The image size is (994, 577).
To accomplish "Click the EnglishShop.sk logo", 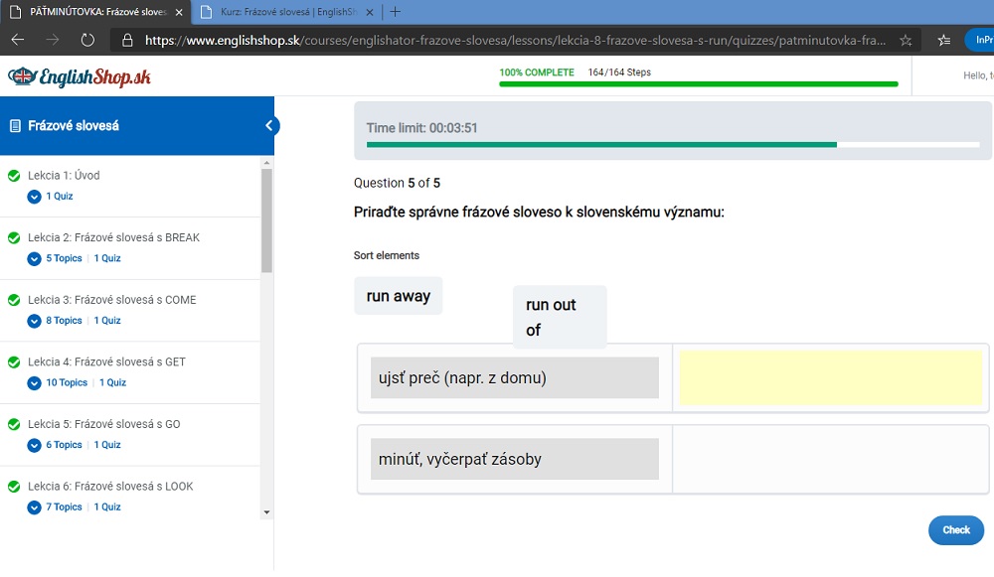I will (80, 76).
